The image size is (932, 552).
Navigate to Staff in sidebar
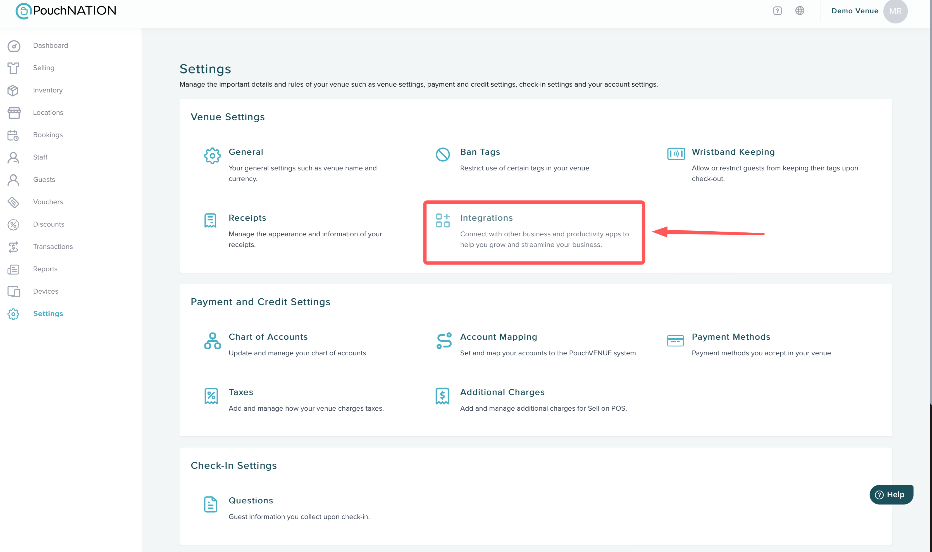pos(40,157)
